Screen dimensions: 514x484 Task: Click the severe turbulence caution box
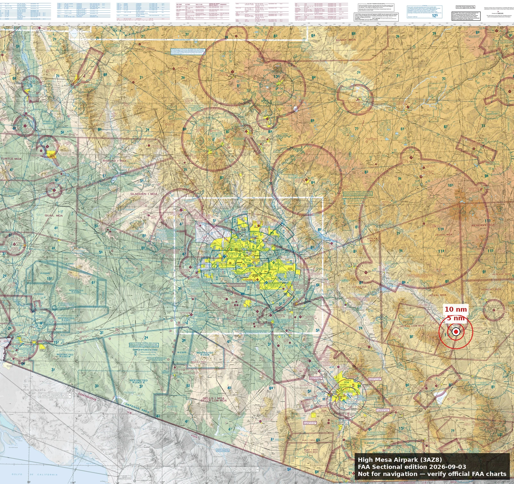[x=465, y=7]
